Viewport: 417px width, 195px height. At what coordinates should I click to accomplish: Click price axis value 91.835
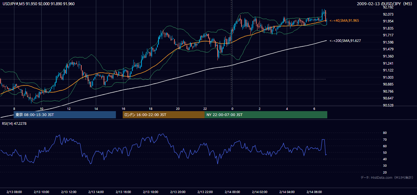click(388, 28)
